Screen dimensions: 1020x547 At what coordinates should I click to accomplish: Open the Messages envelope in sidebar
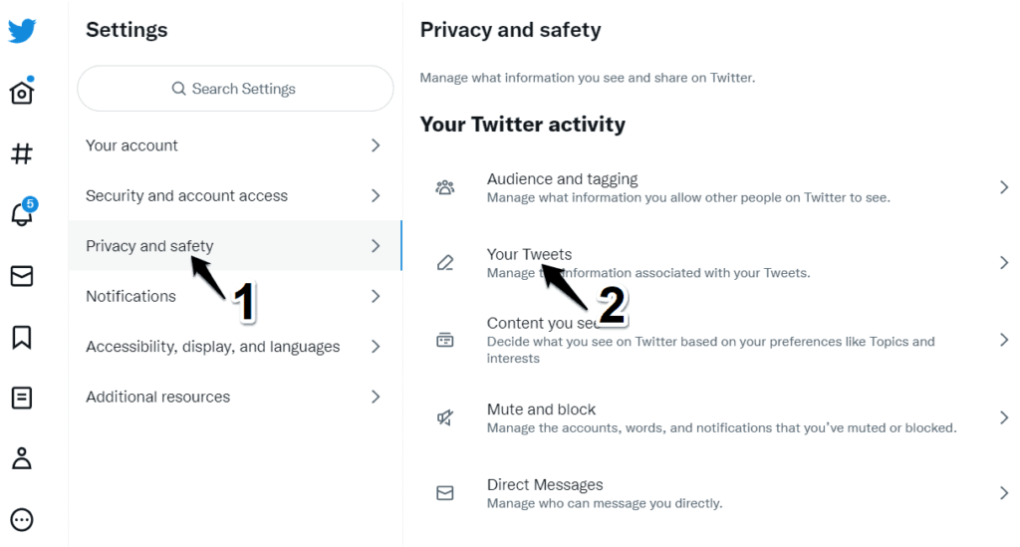(22, 276)
